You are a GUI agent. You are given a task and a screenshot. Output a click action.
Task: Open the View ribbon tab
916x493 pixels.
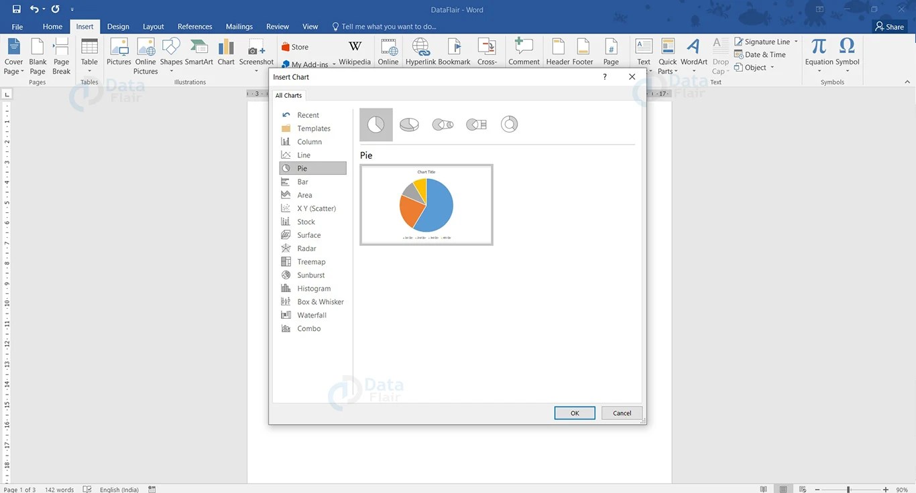click(x=310, y=27)
